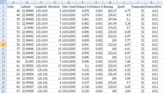The height and width of the screenshot is (93, 163).
Task: Click Speed cell 5.38
Action: pos(124,23)
